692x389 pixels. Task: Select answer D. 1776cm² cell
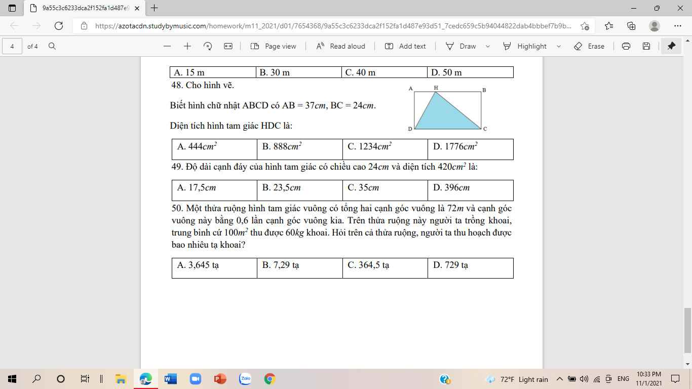click(x=470, y=149)
